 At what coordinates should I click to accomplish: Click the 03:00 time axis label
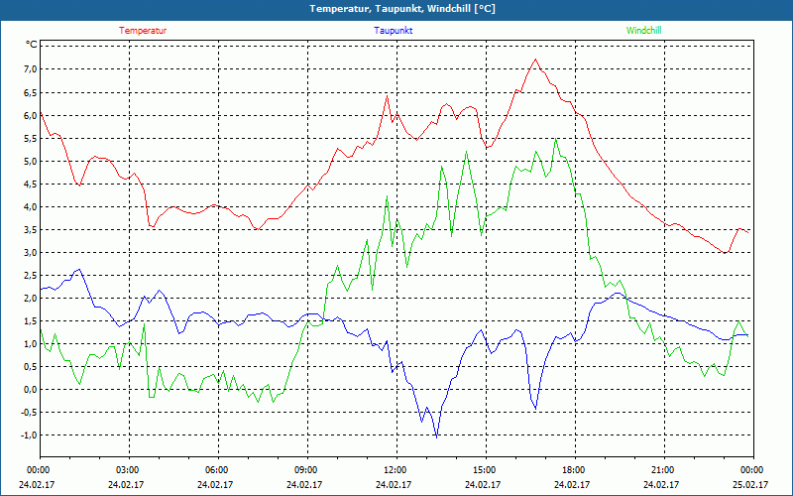(x=127, y=470)
